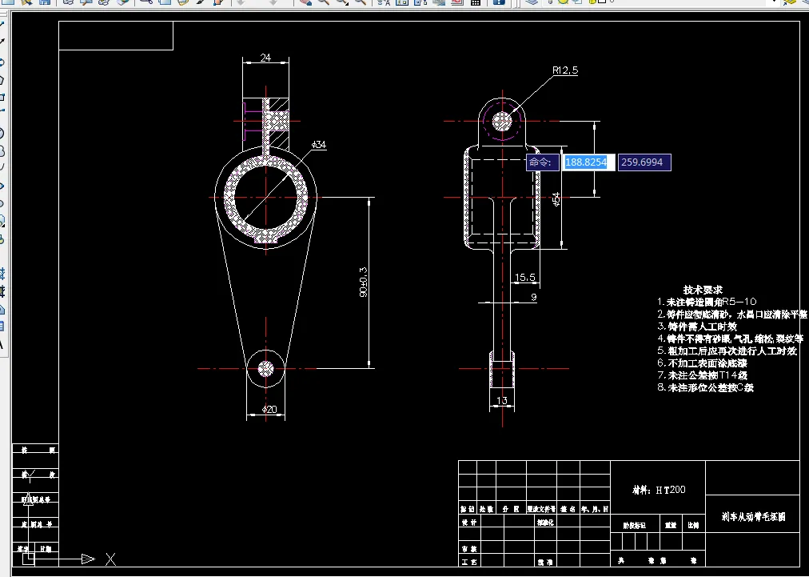Select the Rectangle draw tool

click(2, 97)
